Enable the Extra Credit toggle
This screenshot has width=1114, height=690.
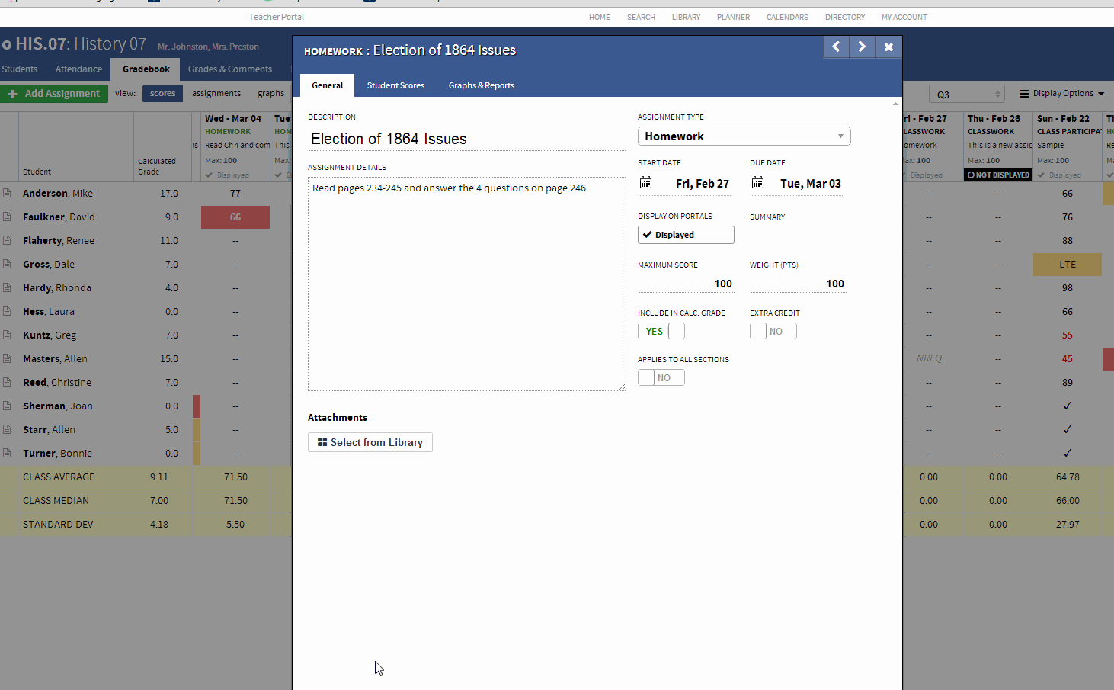tap(758, 331)
